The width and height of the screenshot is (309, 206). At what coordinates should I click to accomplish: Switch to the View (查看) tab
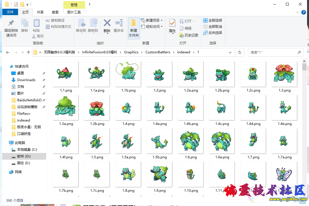[x=55, y=12]
